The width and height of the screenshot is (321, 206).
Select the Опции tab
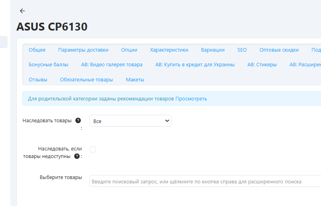tap(129, 50)
